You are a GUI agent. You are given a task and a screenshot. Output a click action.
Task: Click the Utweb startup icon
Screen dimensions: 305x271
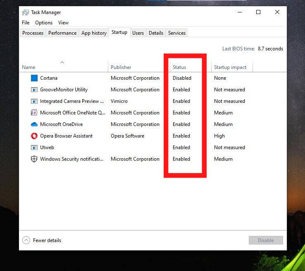point(34,147)
